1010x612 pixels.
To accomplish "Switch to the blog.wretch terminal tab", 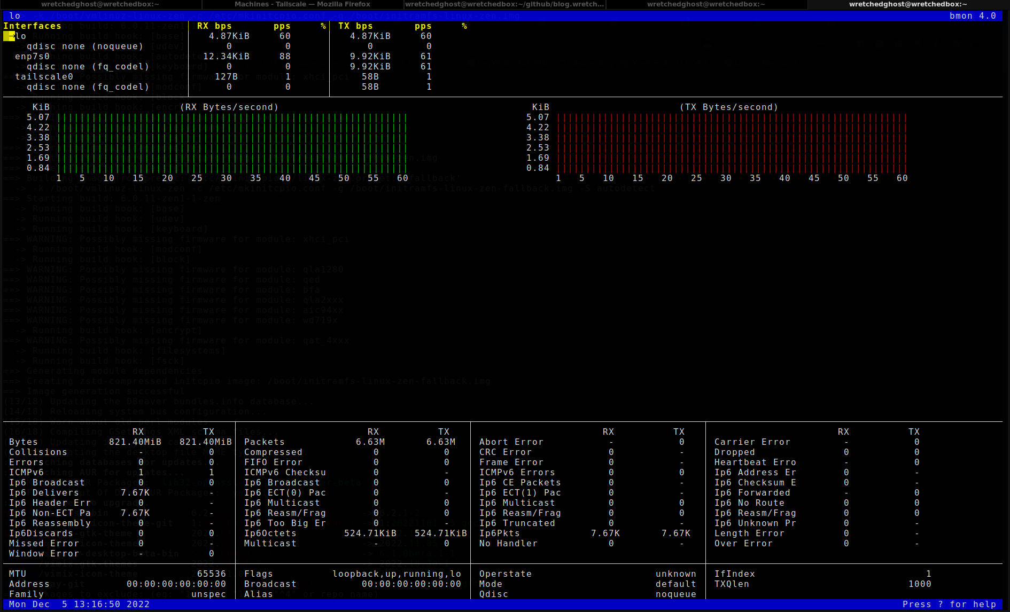I will click(x=504, y=4).
